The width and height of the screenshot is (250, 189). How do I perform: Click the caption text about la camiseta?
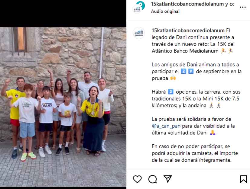pos(195,153)
